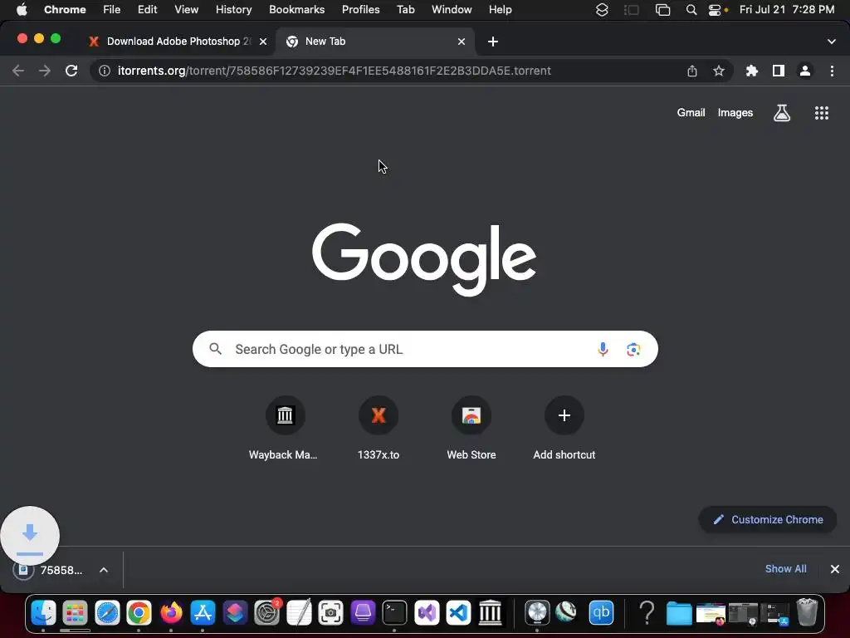Open the Chrome application menu
The image size is (850, 638).
pos(65,10)
